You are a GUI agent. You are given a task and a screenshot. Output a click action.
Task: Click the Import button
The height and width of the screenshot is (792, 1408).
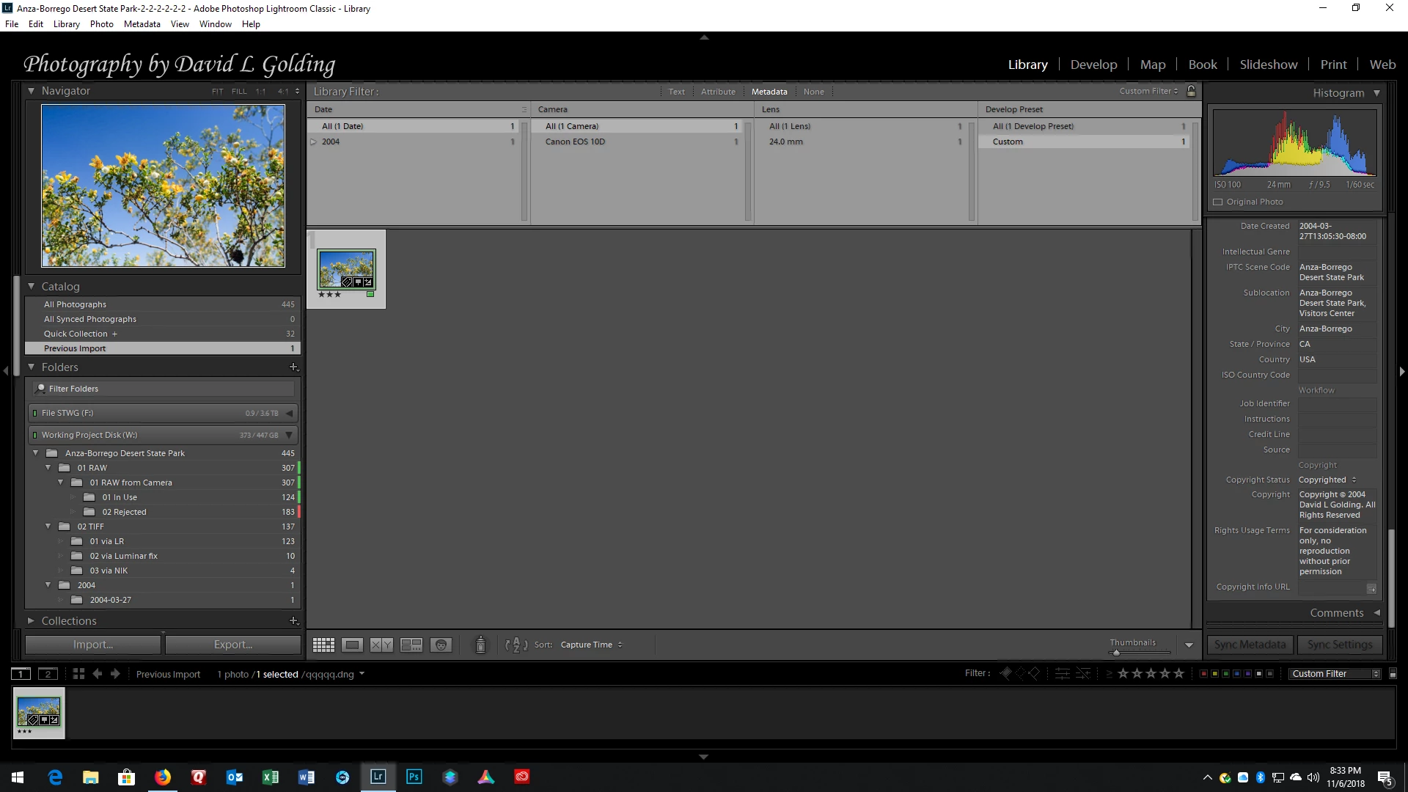(93, 645)
